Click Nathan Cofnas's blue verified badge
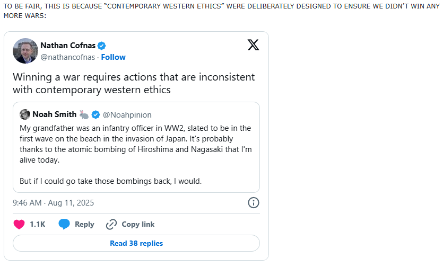Screen dimensions: 443x267 pyautogui.click(x=101, y=46)
